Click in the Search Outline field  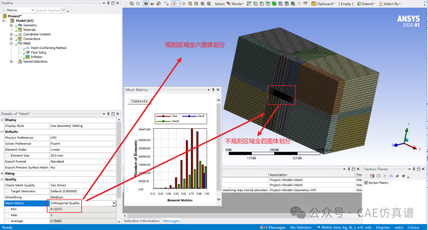point(47,10)
